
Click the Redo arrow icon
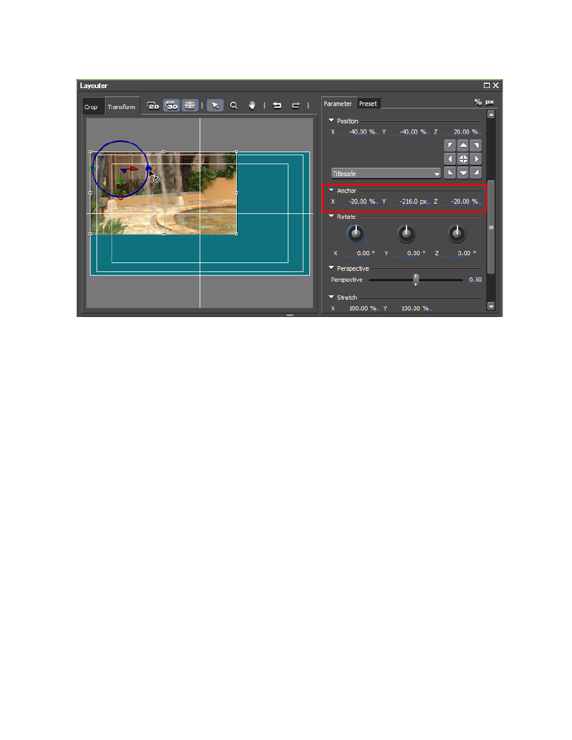[x=296, y=105]
